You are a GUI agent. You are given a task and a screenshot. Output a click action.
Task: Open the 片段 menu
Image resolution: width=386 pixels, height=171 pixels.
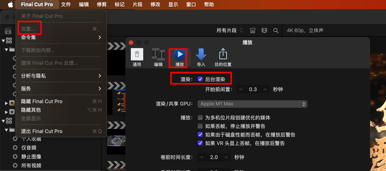pyautogui.click(x=137, y=5)
